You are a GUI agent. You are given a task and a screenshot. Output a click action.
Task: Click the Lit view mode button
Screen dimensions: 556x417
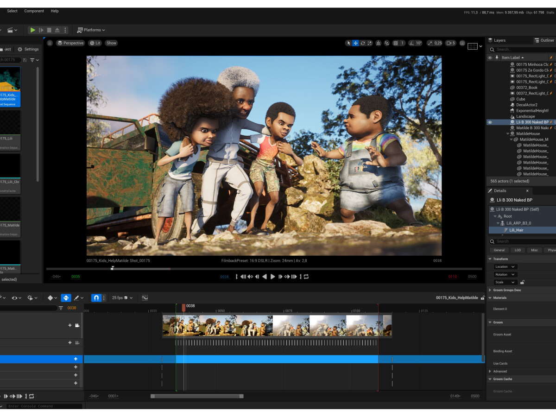click(95, 43)
